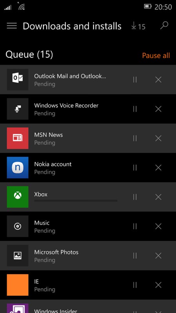Pause the Music app download
This screenshot has width=176, height=313.
pos(135,227)
